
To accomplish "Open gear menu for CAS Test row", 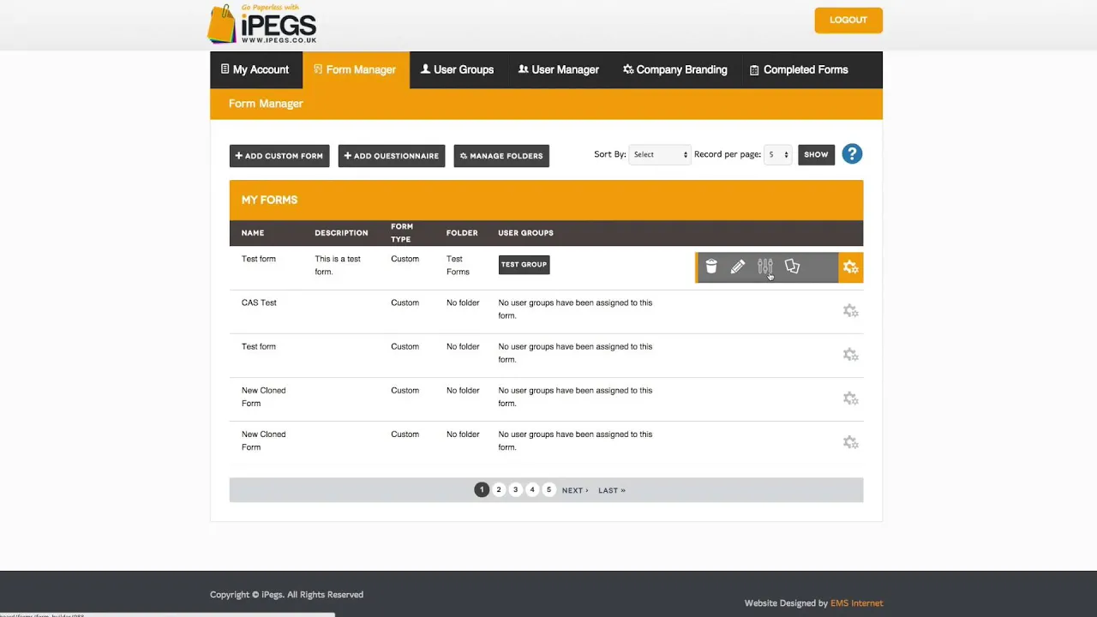I will click(x=850, y=311).
